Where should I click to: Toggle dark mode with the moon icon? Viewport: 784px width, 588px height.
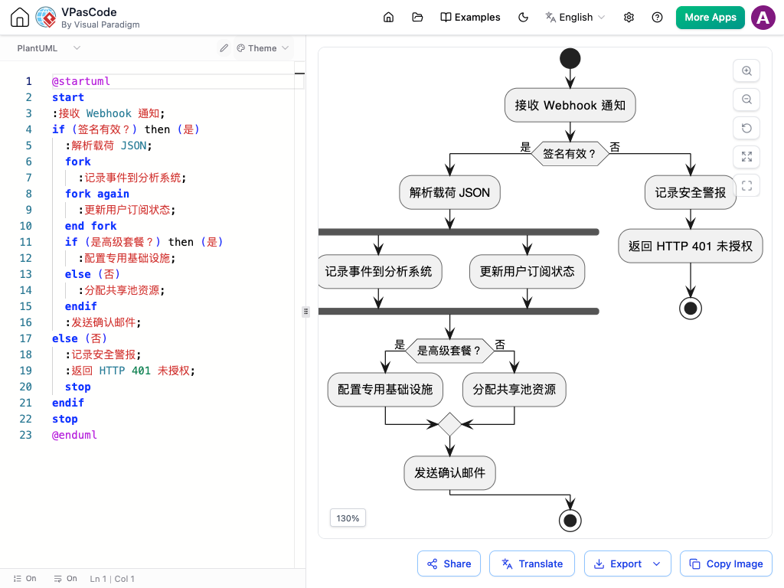(x=523, y=18)
